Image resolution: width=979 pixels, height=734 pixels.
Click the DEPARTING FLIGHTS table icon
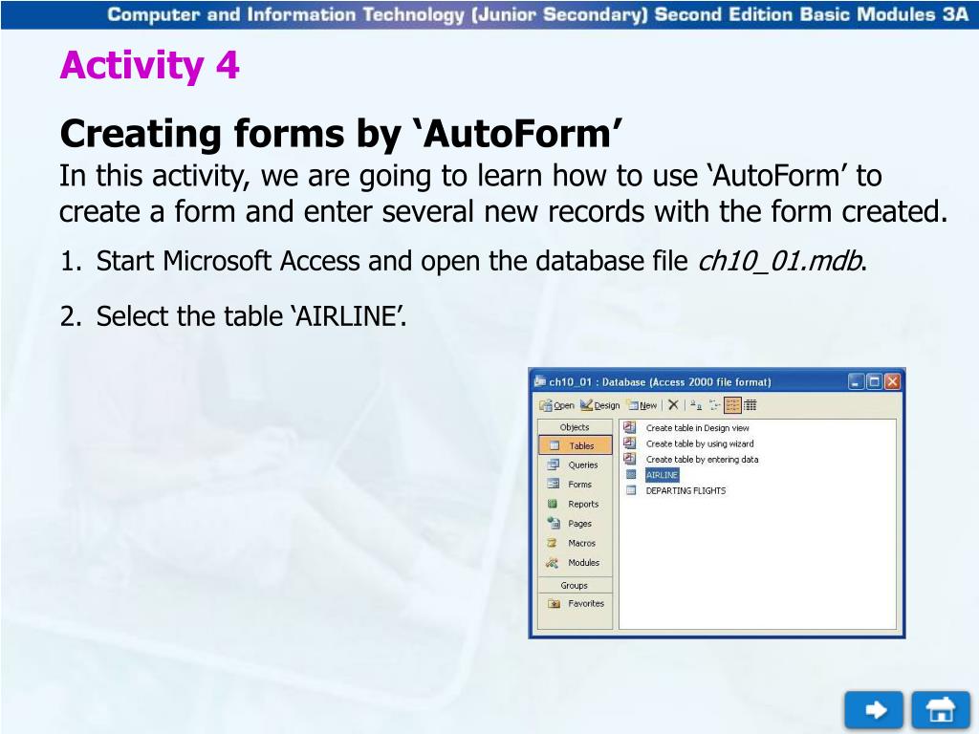(631, 490)
